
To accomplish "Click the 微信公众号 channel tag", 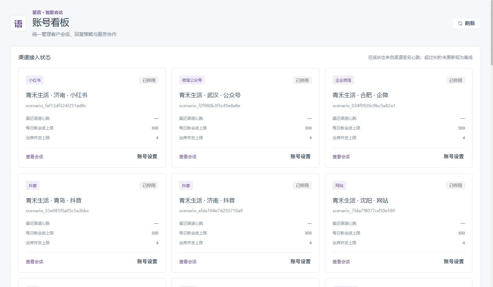I will point(192,80).
